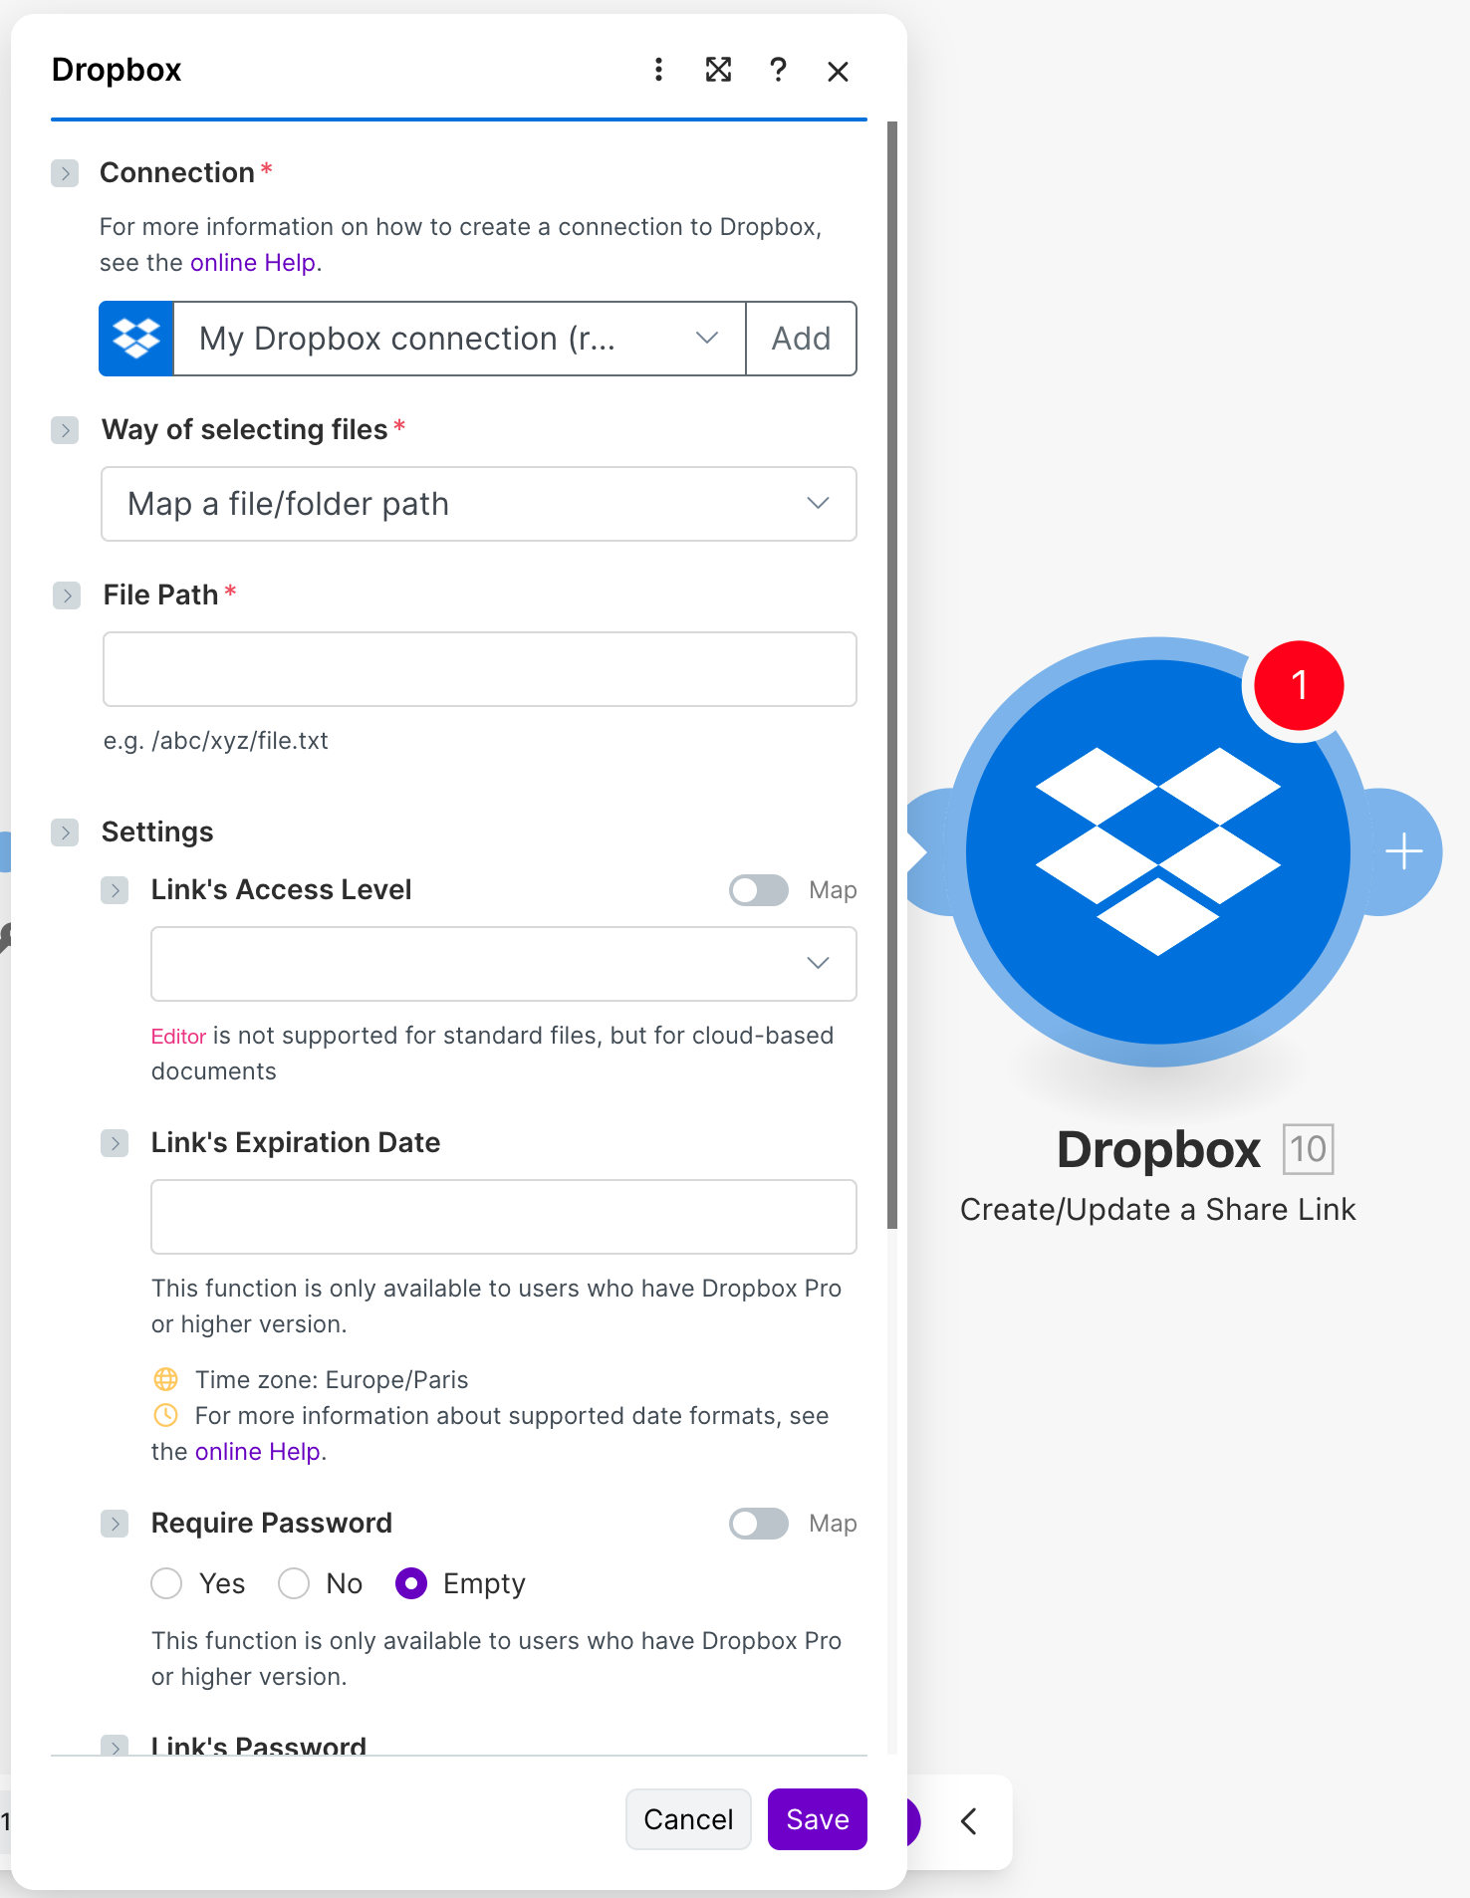Toggle the Map switch for Require Password

[759, 1524]
